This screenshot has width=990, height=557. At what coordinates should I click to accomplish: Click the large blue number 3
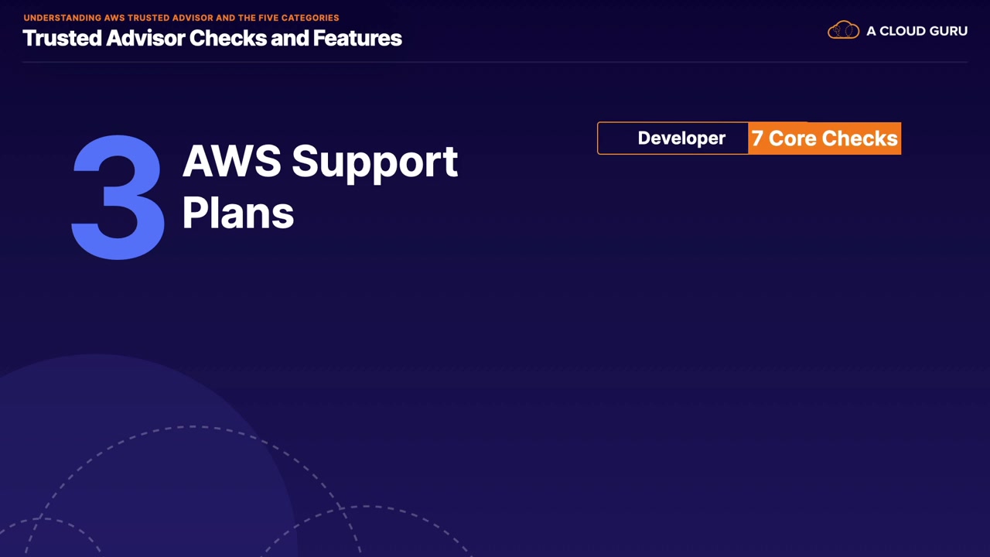pyautogui.click(x=118, y=196)
